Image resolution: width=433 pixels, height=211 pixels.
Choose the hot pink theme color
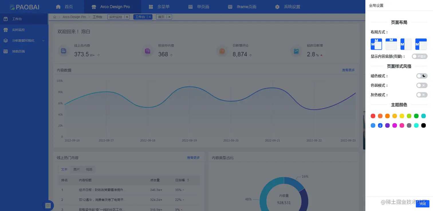click(402, 125)
